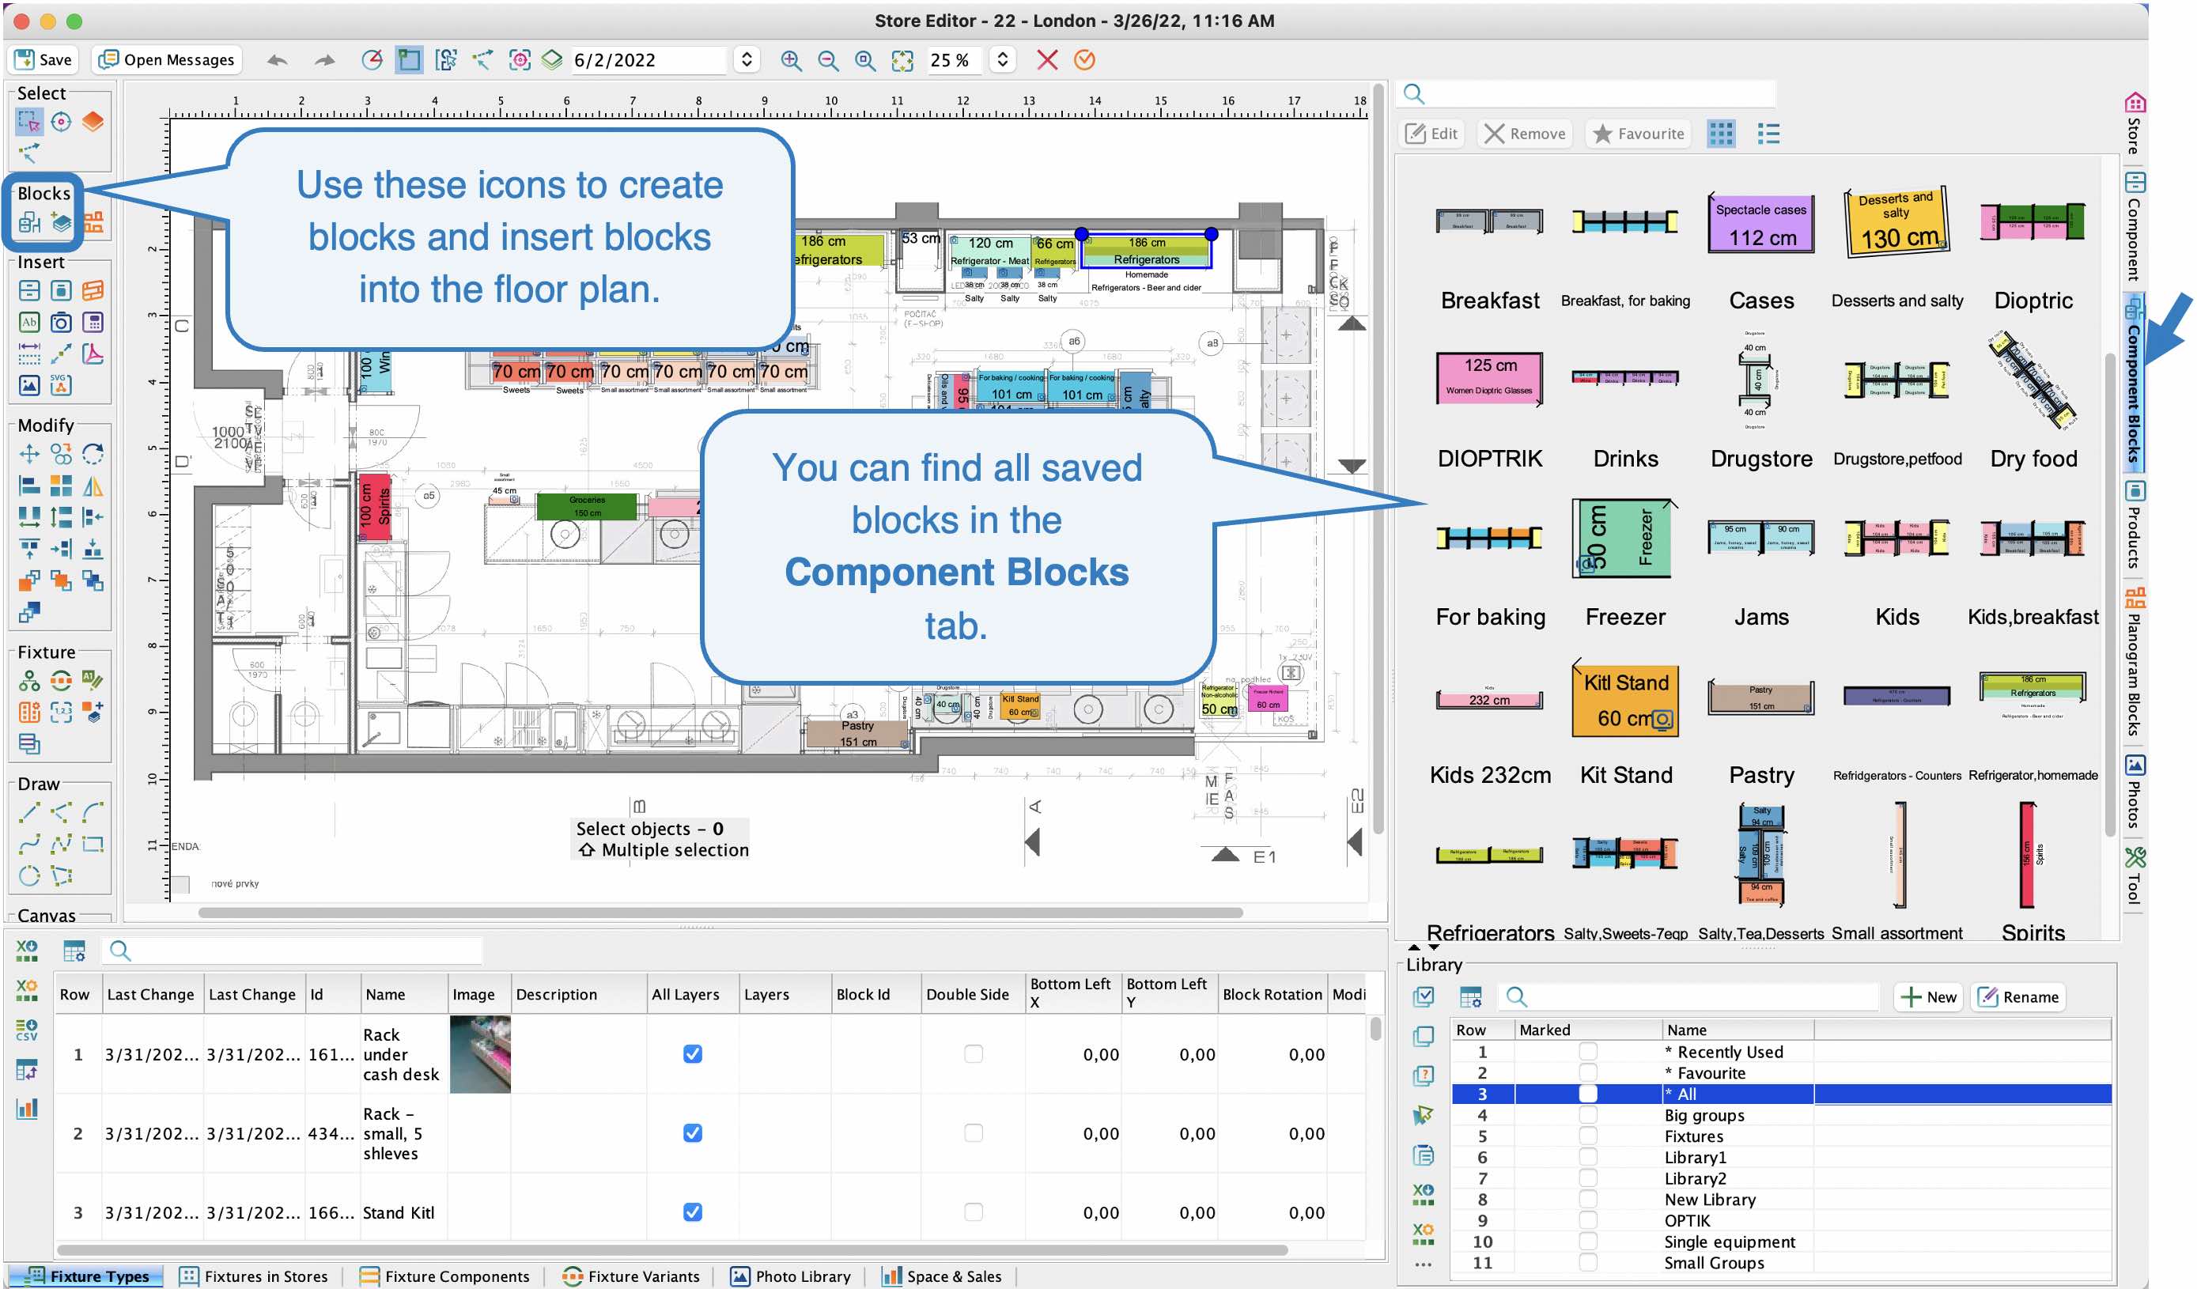Mark the Big groups library checkbox
Screen dimensions: 2197x1289
coord(1587,1116)
